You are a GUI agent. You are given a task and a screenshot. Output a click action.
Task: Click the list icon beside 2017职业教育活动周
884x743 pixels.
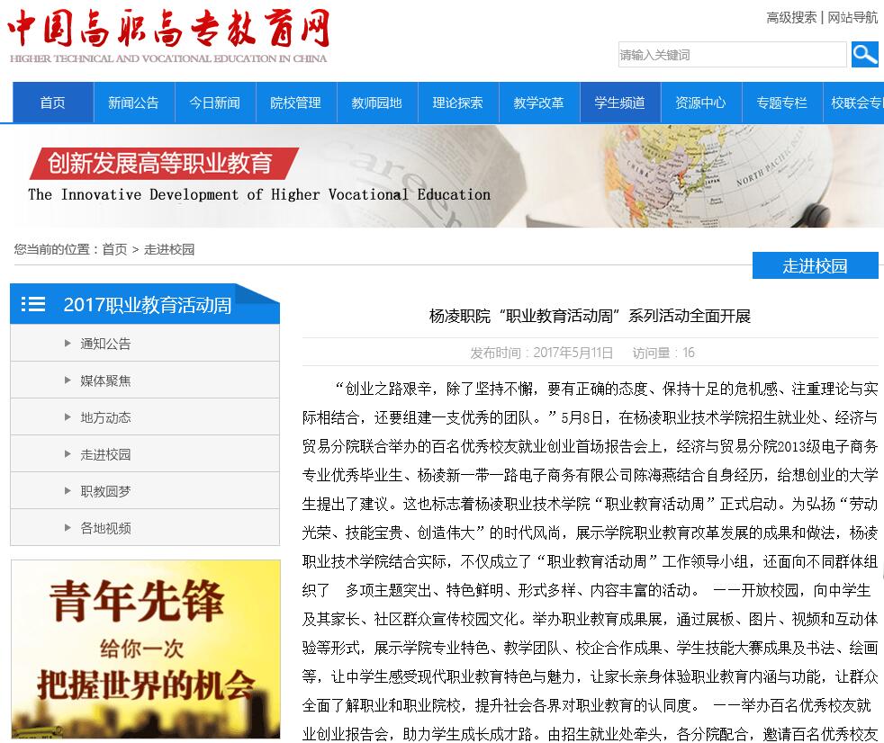click(33, 305)
